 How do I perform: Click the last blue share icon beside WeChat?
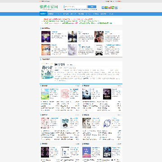pyautogui.click(x=116, y=8)
